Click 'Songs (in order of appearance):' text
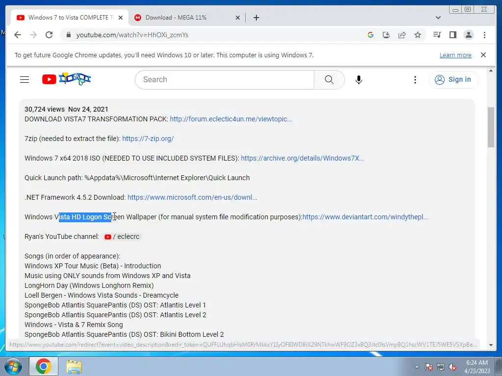The image size is (502, 376). click(73, 256)
